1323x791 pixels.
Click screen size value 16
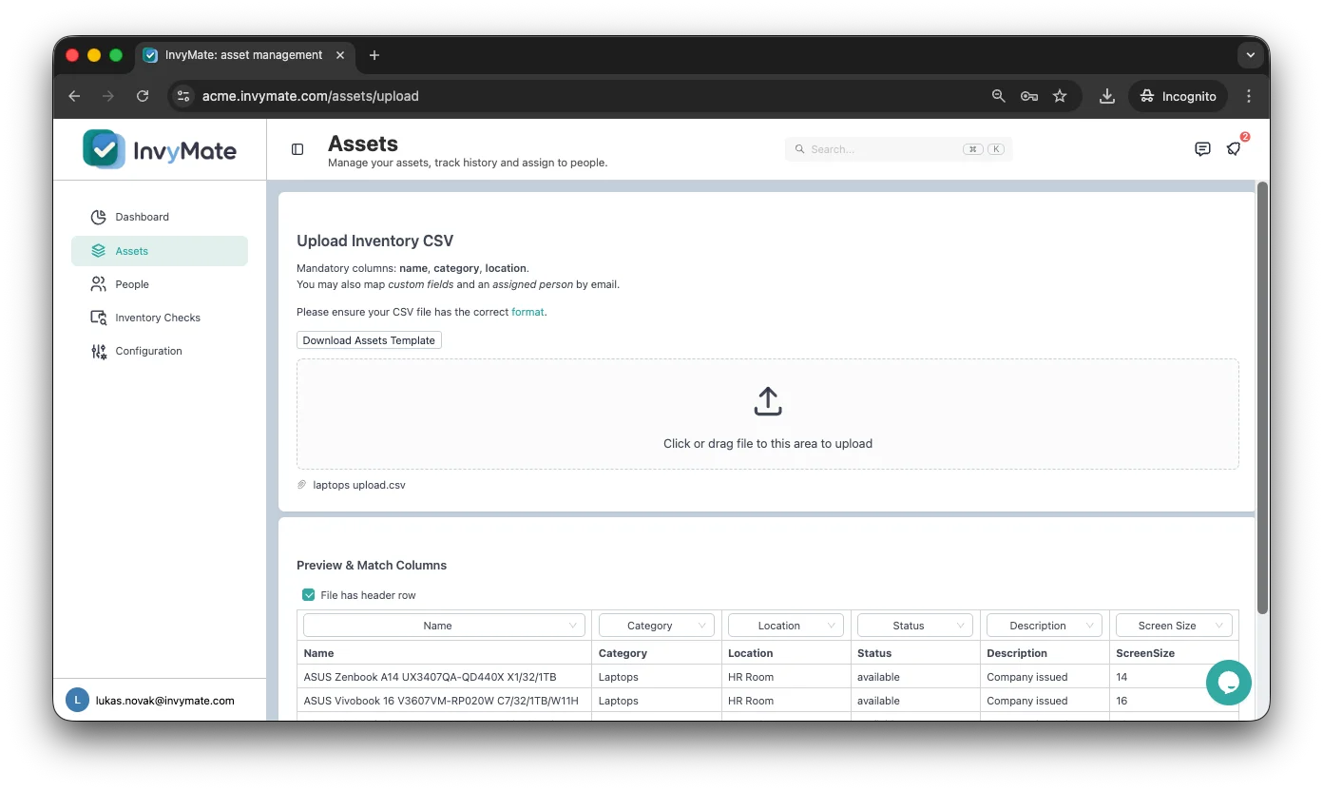[1122, 701]
